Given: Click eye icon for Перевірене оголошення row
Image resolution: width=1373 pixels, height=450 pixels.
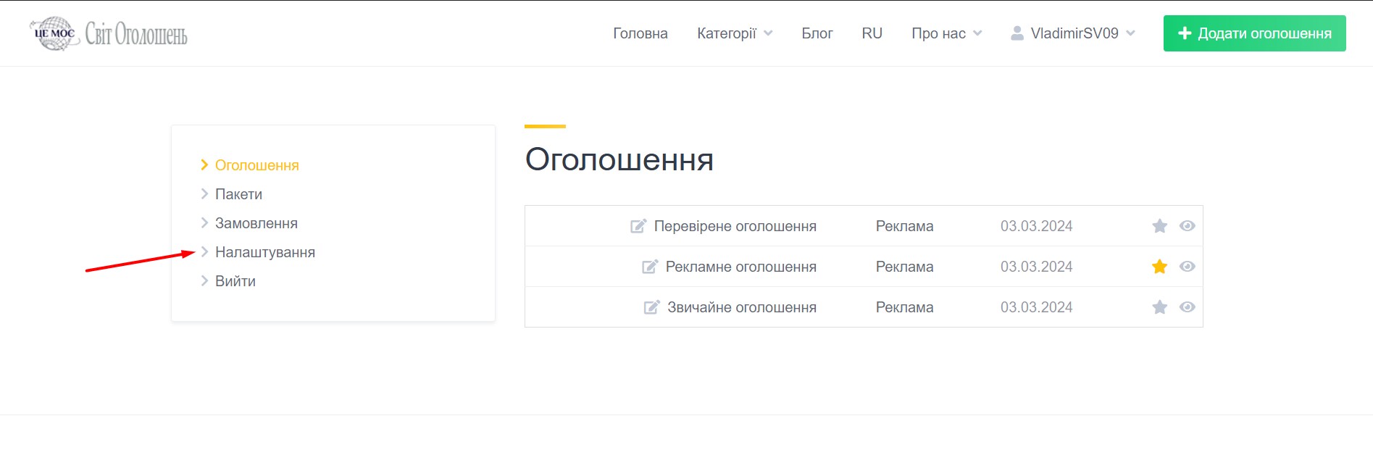Looking at the screenshot, I should (x=1187, y=226).
